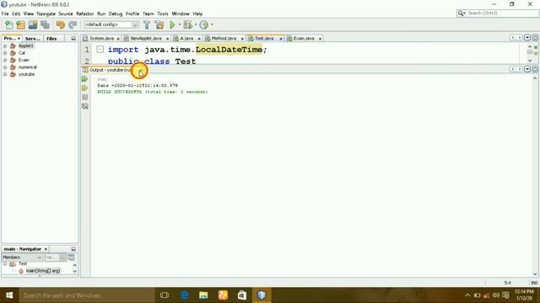Screen dimensions: 540x303
Task: Click the Navigator scroll down arrow
Action: pyautogui.click(x=75, y=271)
